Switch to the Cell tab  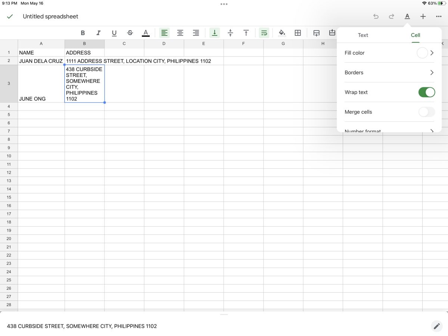[416, 35]
